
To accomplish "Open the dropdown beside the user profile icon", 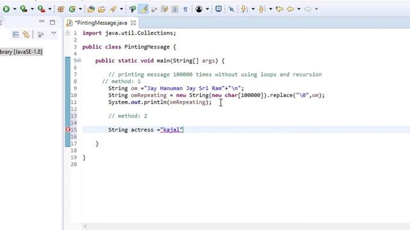I will pyautogui.click(x=208, y=9).
